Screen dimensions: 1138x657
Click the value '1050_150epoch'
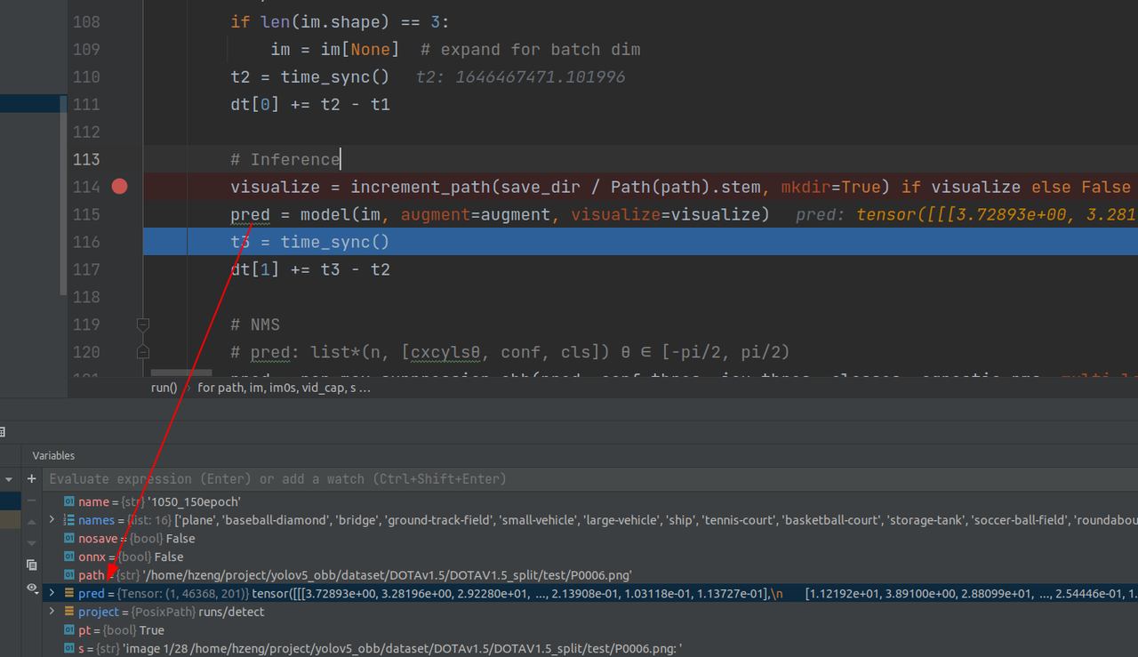click(194, 502)
